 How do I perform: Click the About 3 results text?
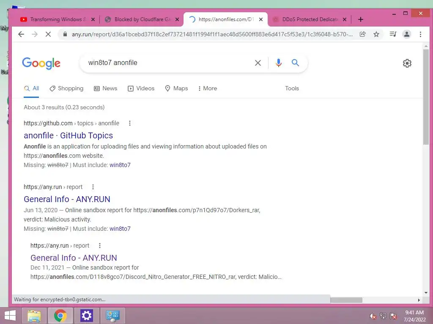[x=64, y=107]
